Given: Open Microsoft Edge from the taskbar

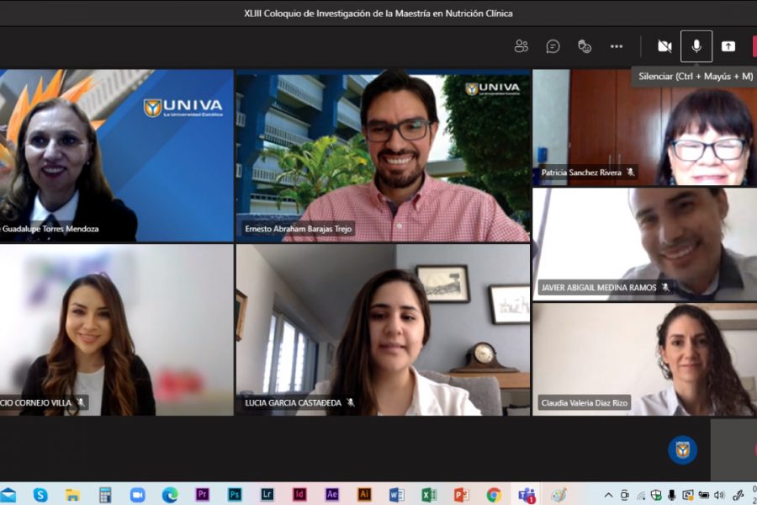Looking at the screenshot, I should 169,495.
